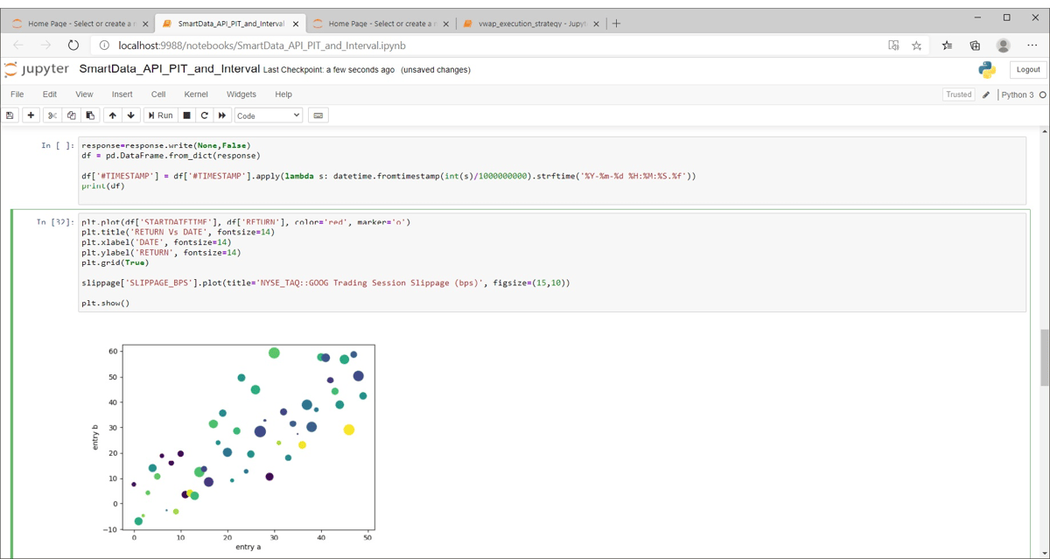Click the response.write code cell

point(552,171)
